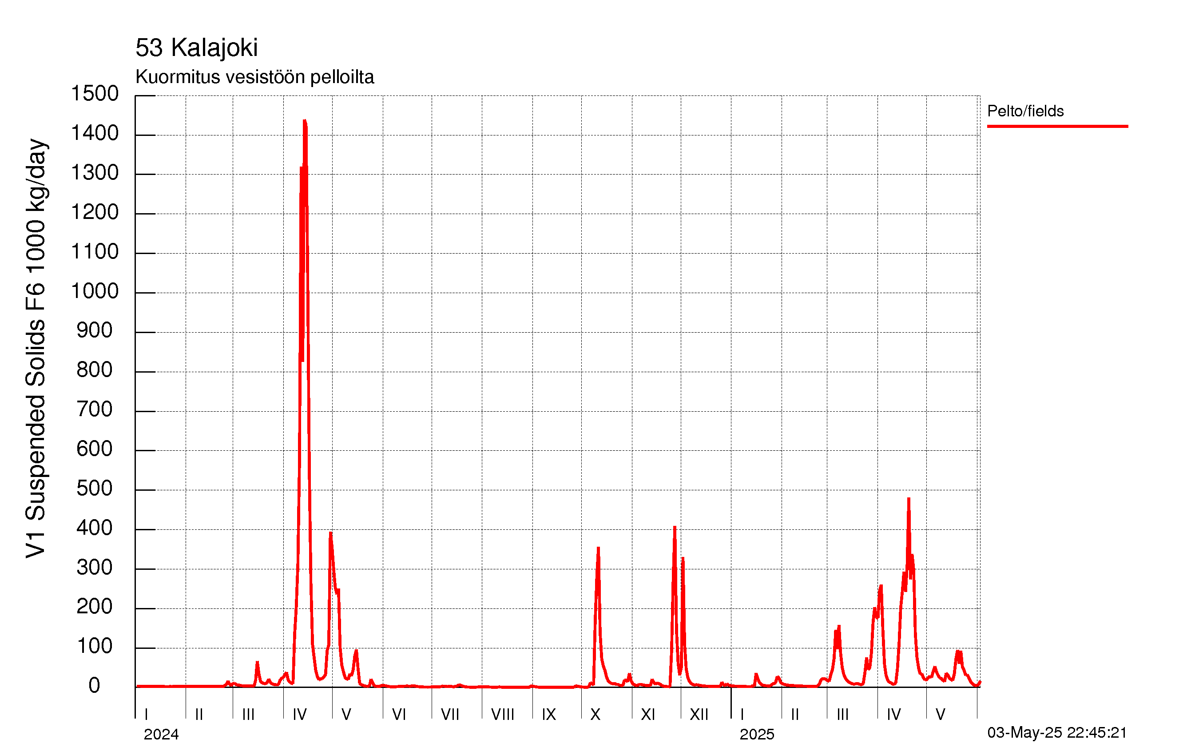Click the y-axis label 600
The width and height of the screenshot is (1199, 755).
point(95,449)
